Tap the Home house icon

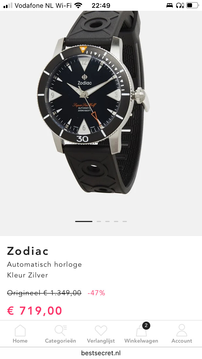(20, 330)
